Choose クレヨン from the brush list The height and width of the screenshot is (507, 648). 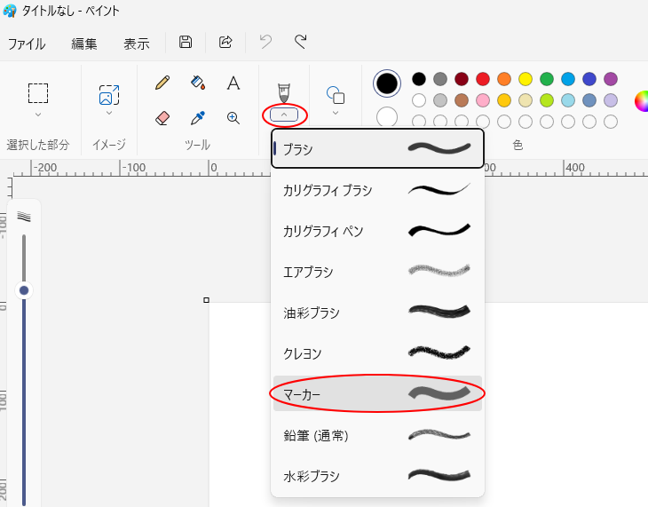377,353
